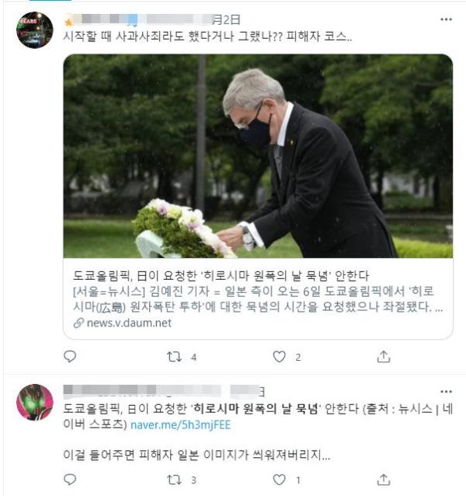Retweet the second tweet with 3 retweets
The height and width of the screenshot is (496, 466).
[175, 480]
